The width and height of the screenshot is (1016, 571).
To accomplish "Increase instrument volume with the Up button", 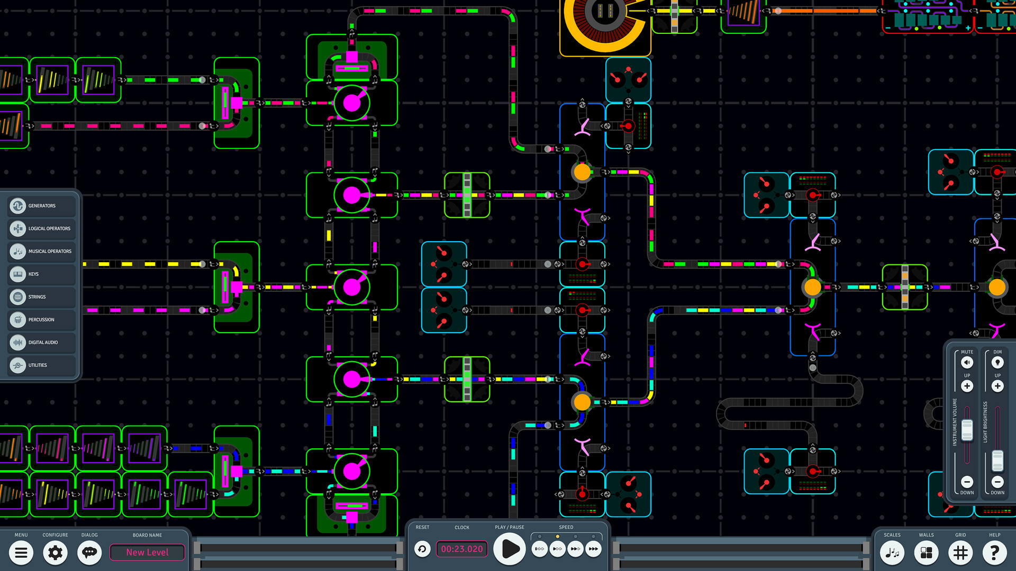I will click(967, 386).
